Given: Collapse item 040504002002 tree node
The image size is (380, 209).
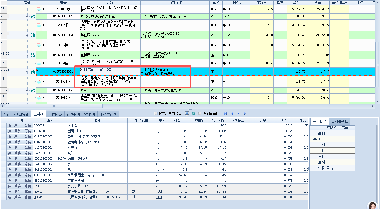Looking at the screenshot, I should click(x=27, y=17).
